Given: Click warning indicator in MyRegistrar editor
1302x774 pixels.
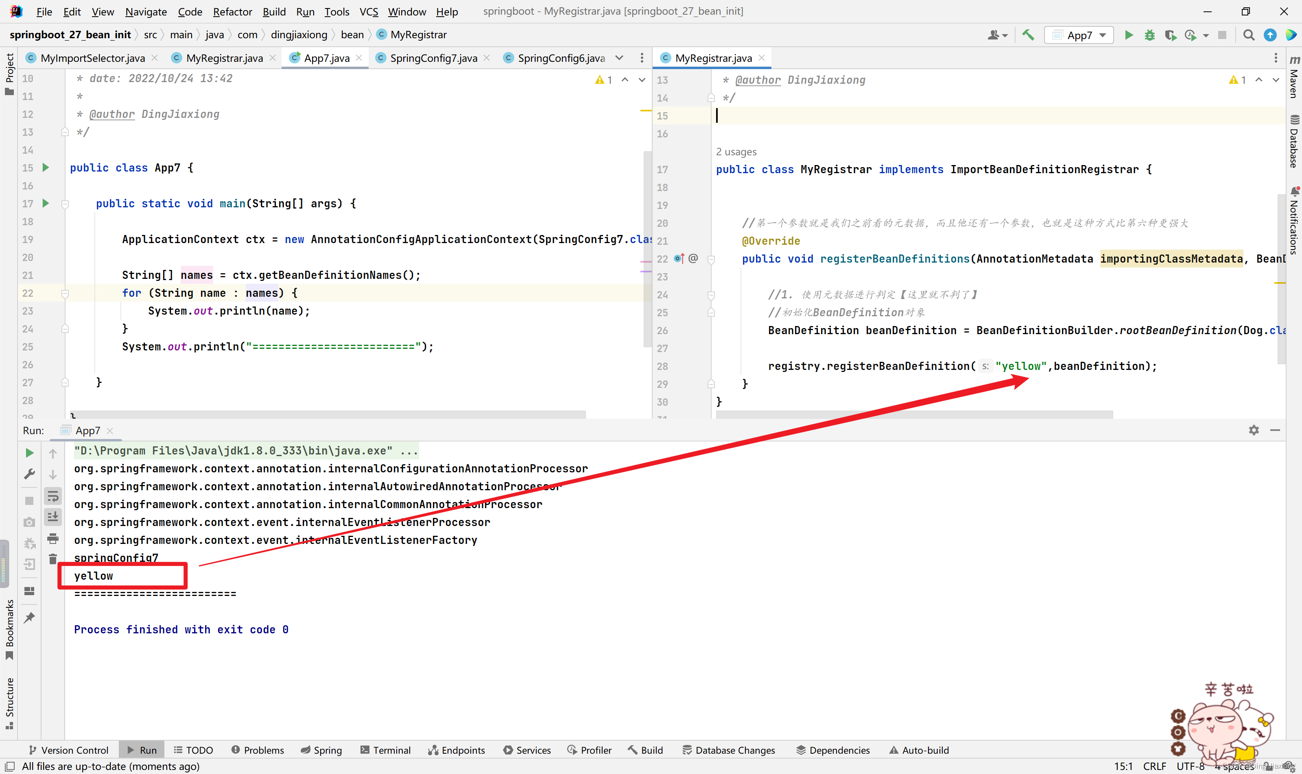Looking at the screenshot, I should [1238, 80].
